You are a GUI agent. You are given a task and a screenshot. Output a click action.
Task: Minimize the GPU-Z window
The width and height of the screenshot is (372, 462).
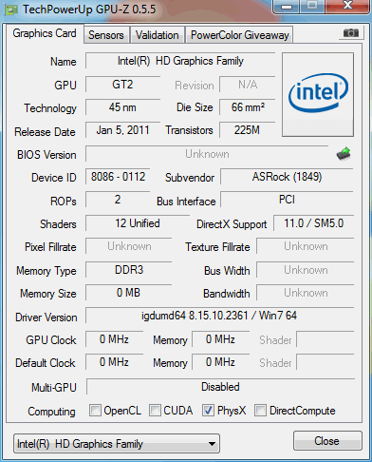(287, 7)
